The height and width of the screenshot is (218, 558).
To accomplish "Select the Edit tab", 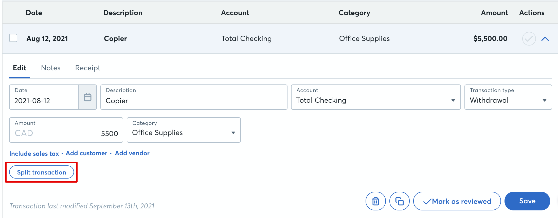I will [x=20, y=68].
